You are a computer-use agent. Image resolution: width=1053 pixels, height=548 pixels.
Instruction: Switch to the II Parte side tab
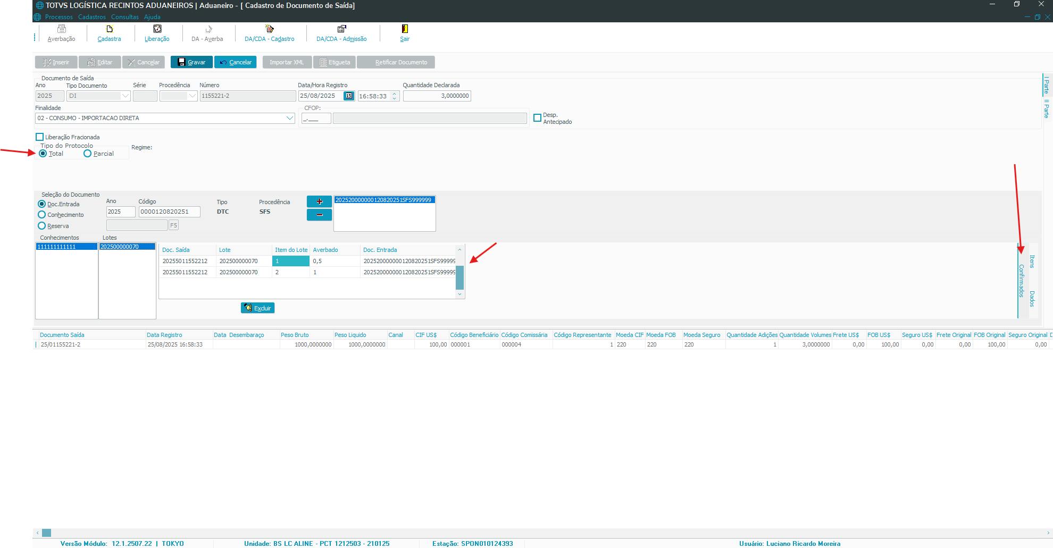(1046, 108)
